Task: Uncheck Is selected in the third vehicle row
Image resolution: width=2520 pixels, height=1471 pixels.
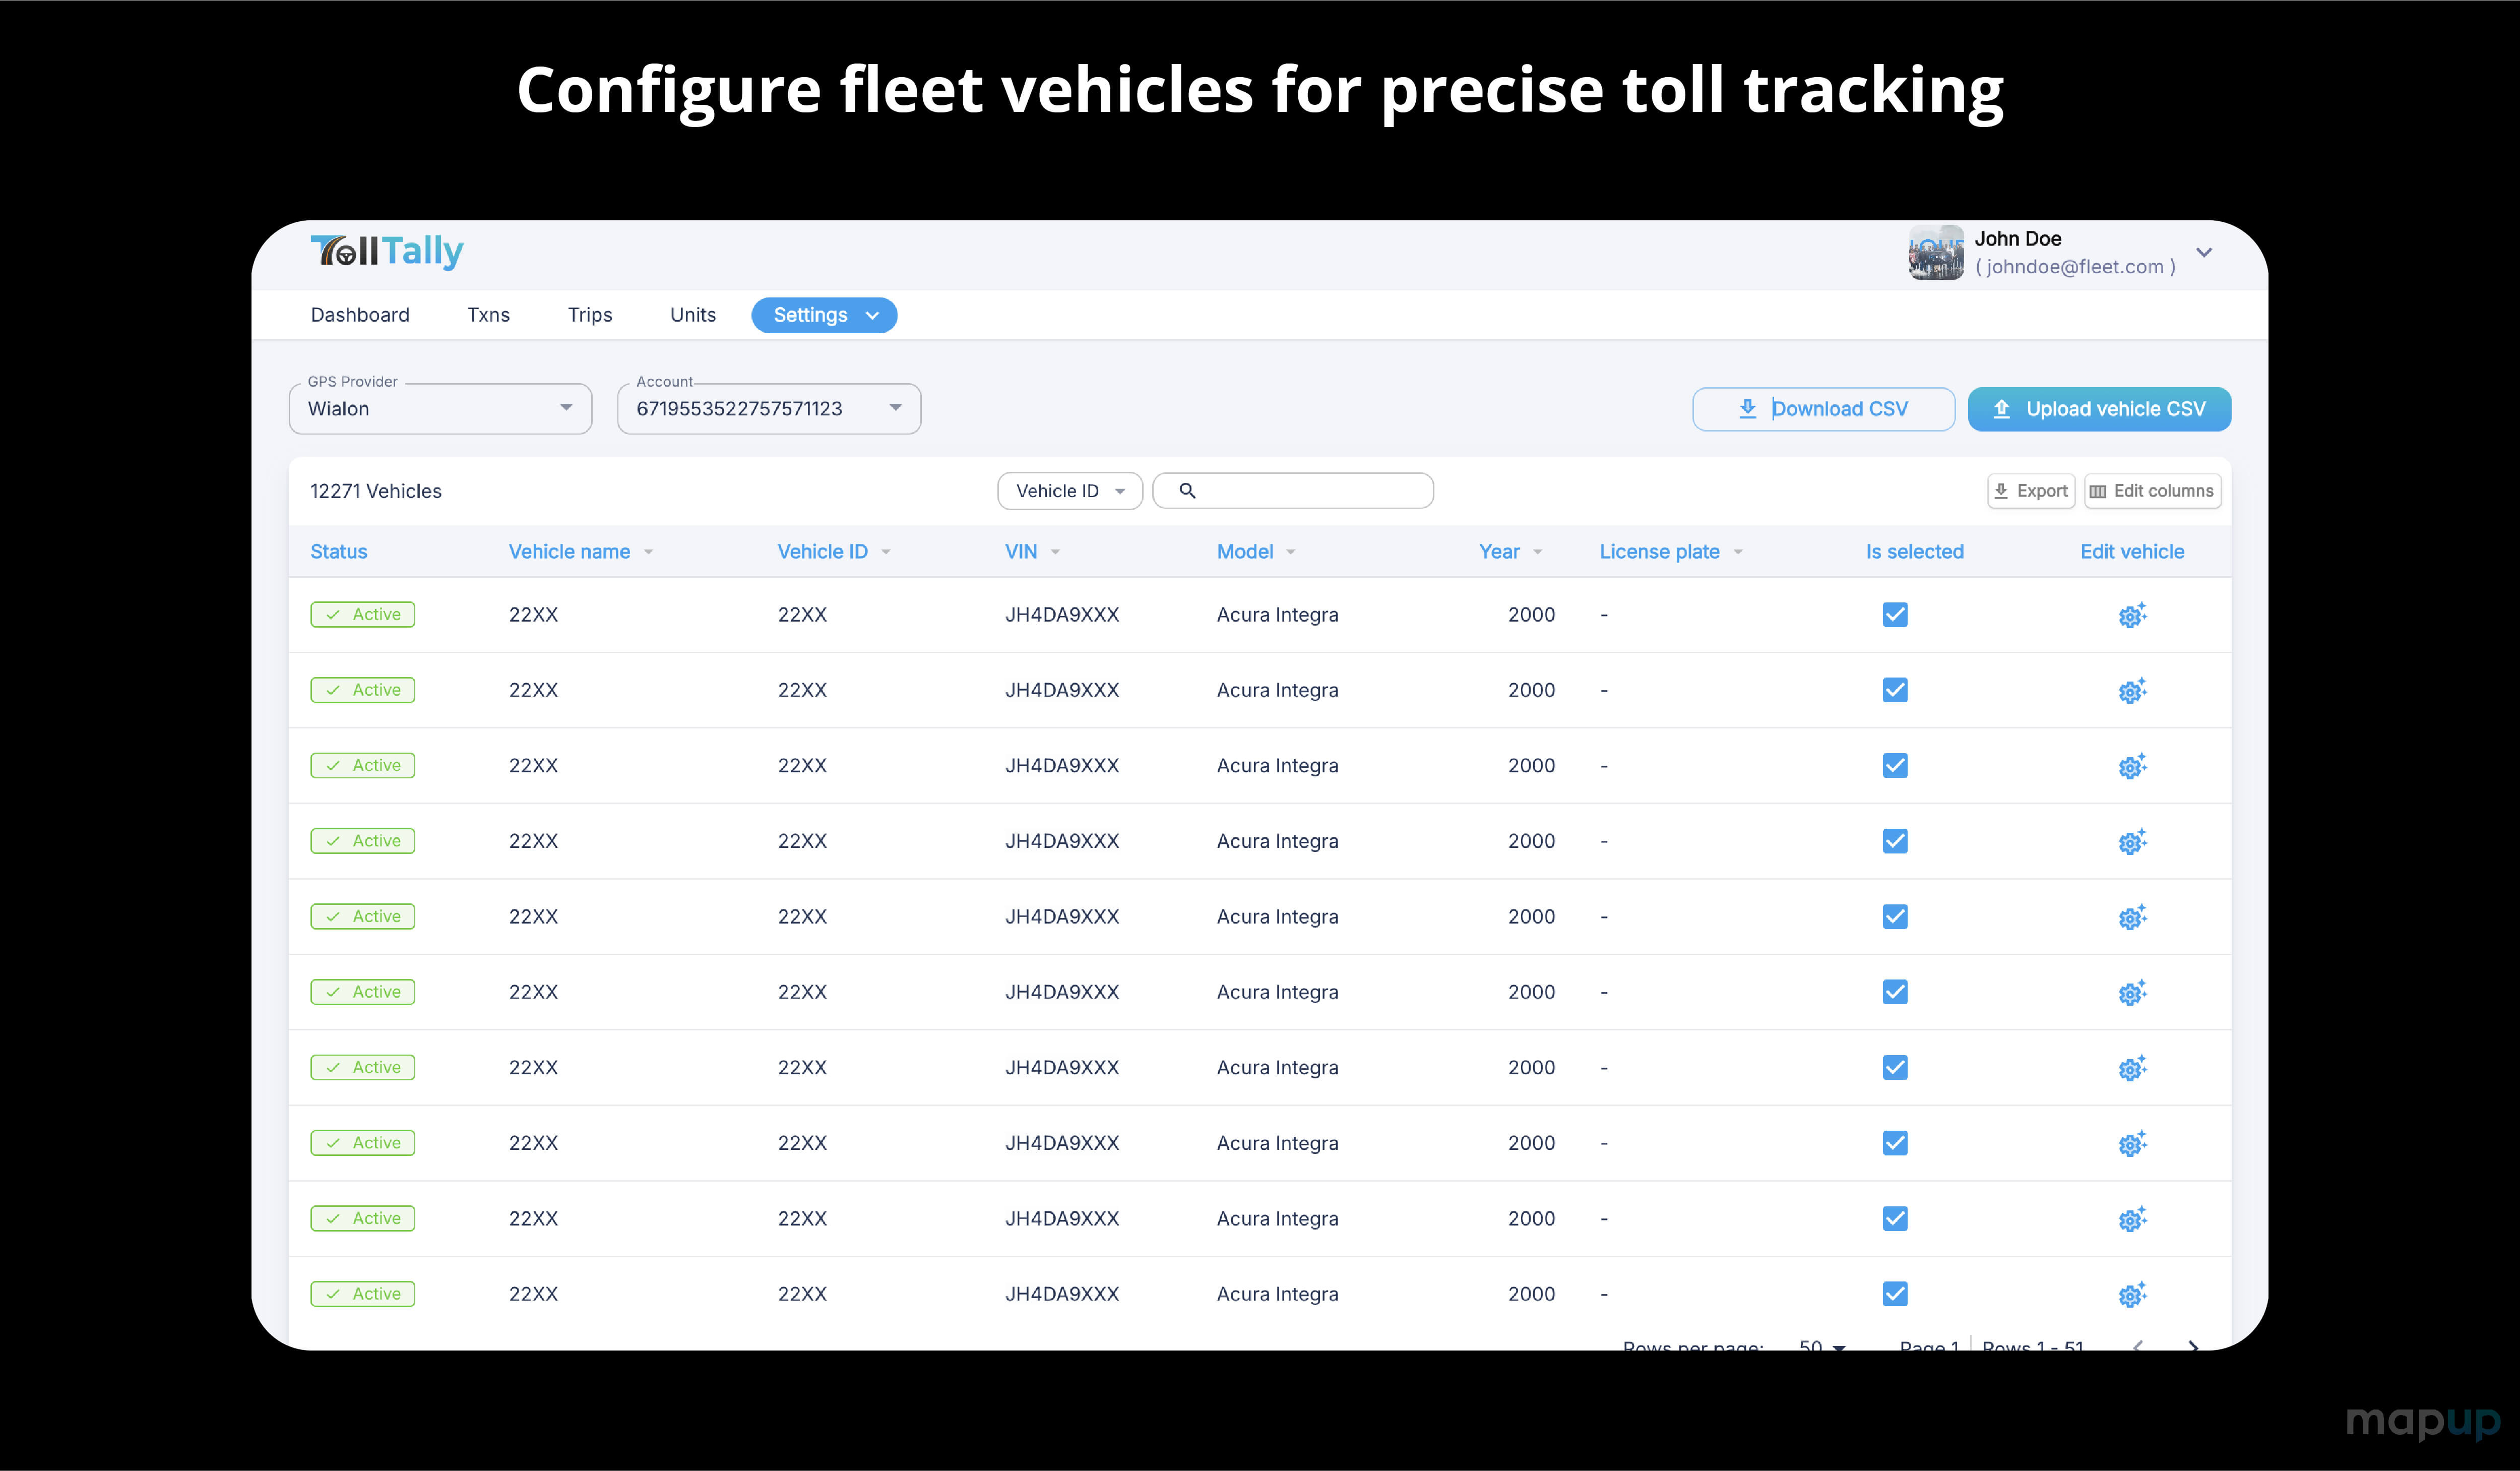Action: click(1895, 766)
